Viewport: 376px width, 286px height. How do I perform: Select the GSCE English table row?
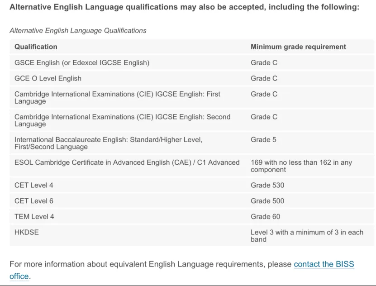pyautogui.click(x=82, y=62)
